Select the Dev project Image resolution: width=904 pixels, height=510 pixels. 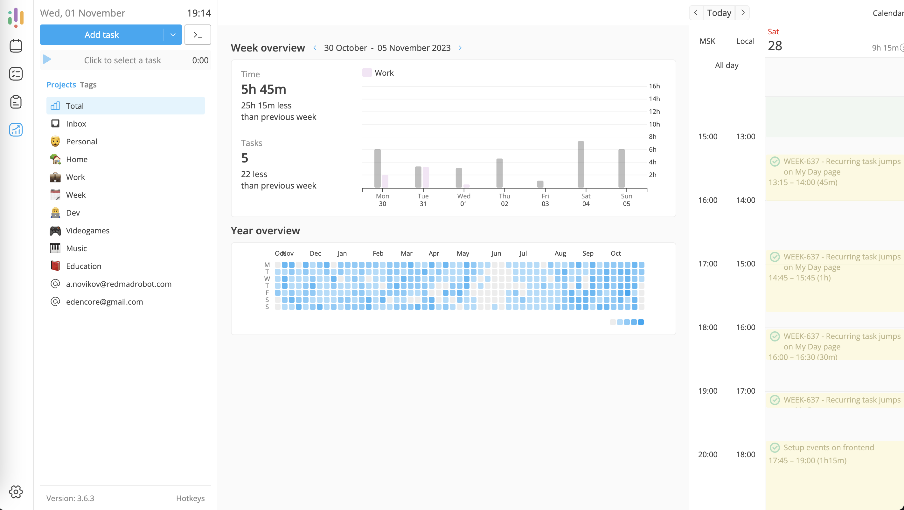point(125,213)
